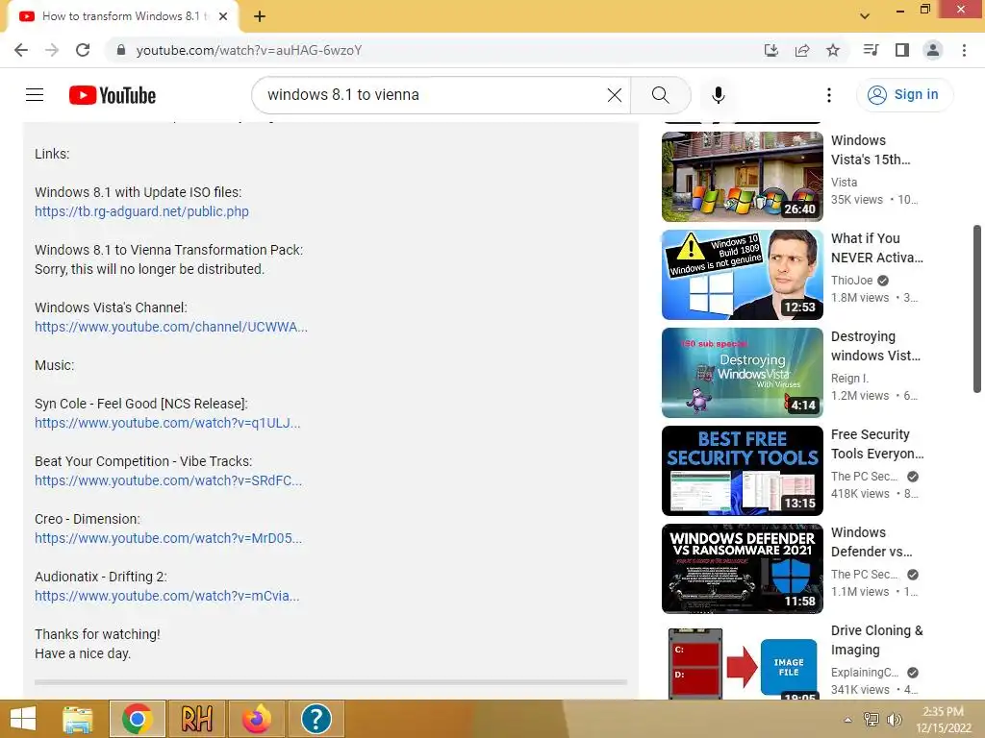Open the tab search chevron
985x738 pixels.
tap(865, 16)
